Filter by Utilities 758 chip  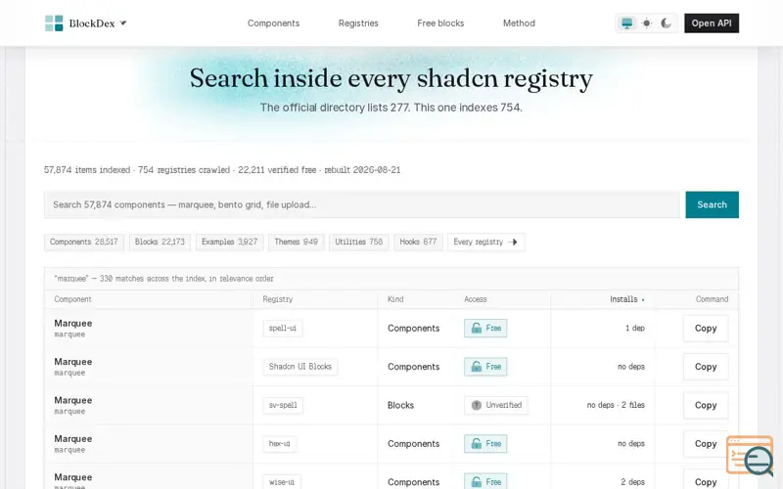coord(358,242)
